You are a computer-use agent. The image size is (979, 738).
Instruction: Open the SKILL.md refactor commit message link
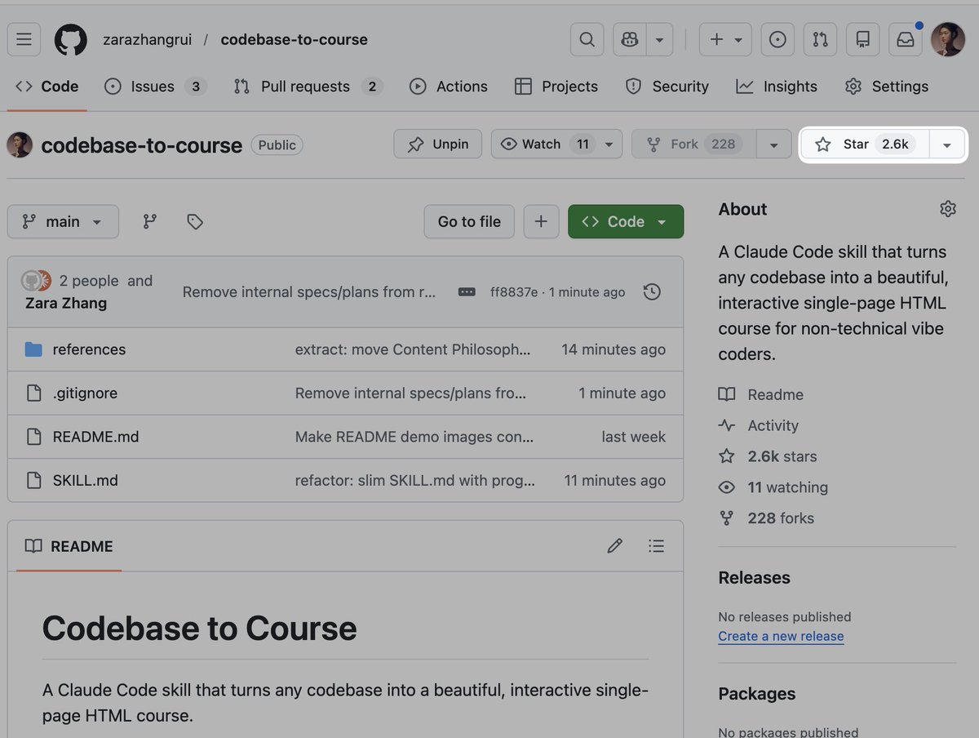click(x=415, y=481)
